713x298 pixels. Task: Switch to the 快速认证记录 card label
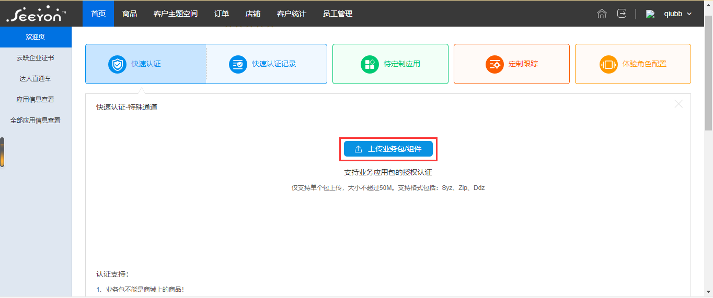point(274,64)
